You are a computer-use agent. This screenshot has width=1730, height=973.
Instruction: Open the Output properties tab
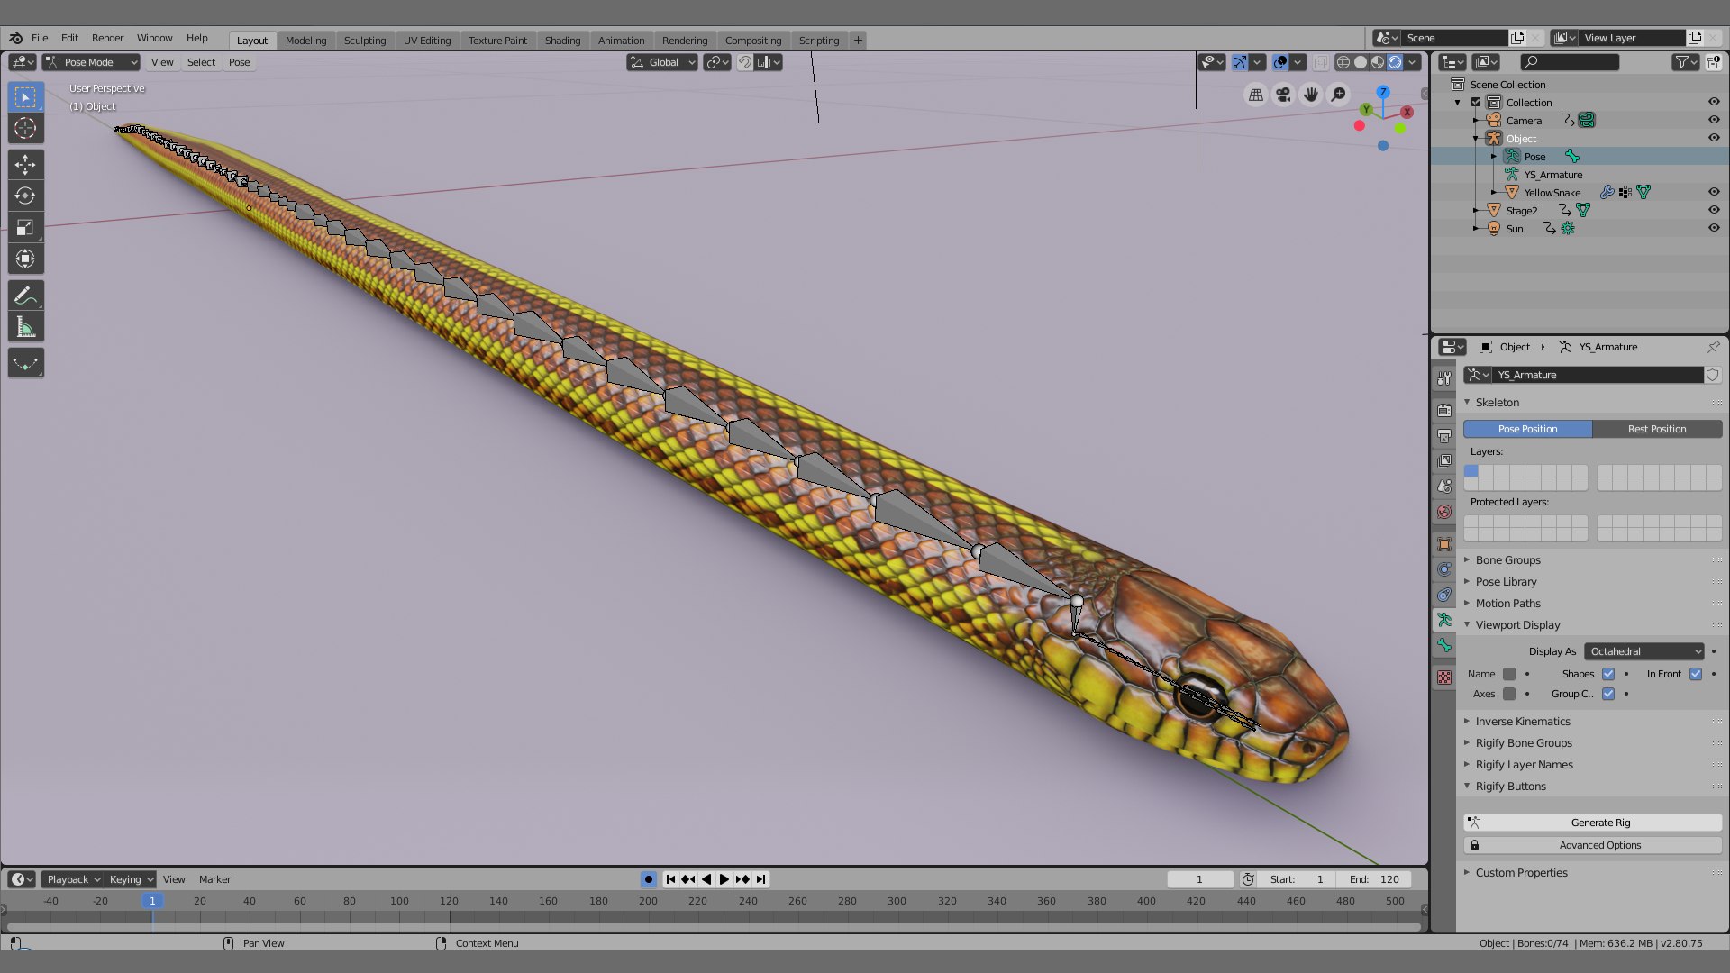tap(1444, 436)
